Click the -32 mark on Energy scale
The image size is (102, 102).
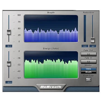19,65
